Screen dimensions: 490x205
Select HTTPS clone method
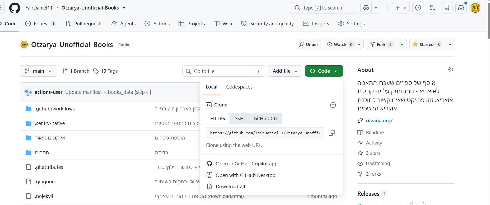point(218,119)
